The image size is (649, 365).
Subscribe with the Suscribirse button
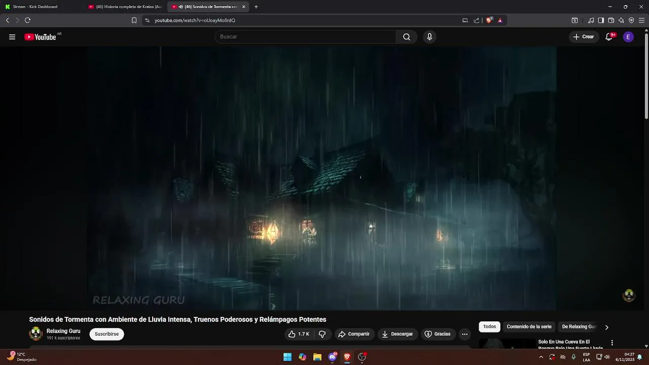[106, 334]
